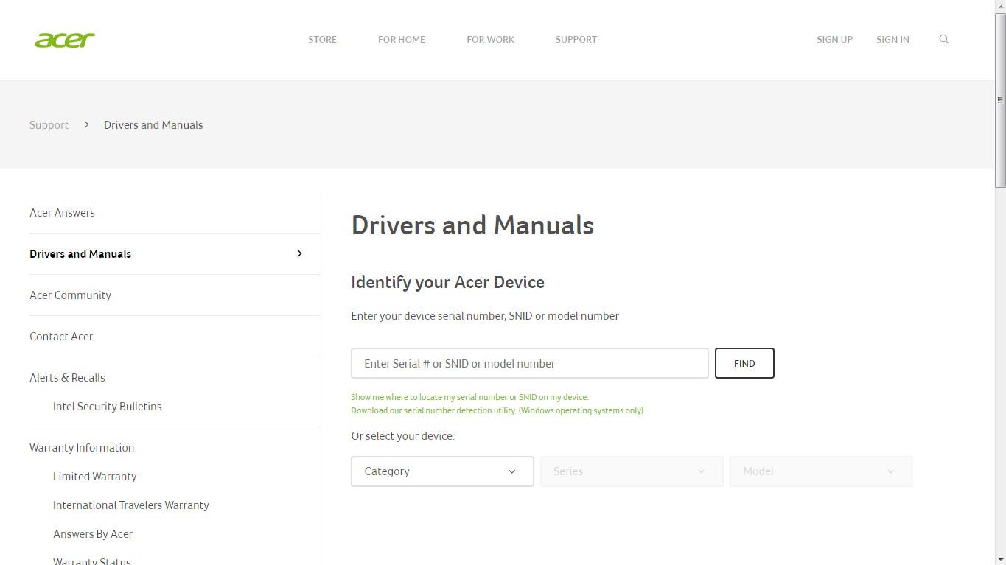Click scrollbar down arrow
Image resolution: width=1006 pixels, height=565 pixels.
point(1000,559)
